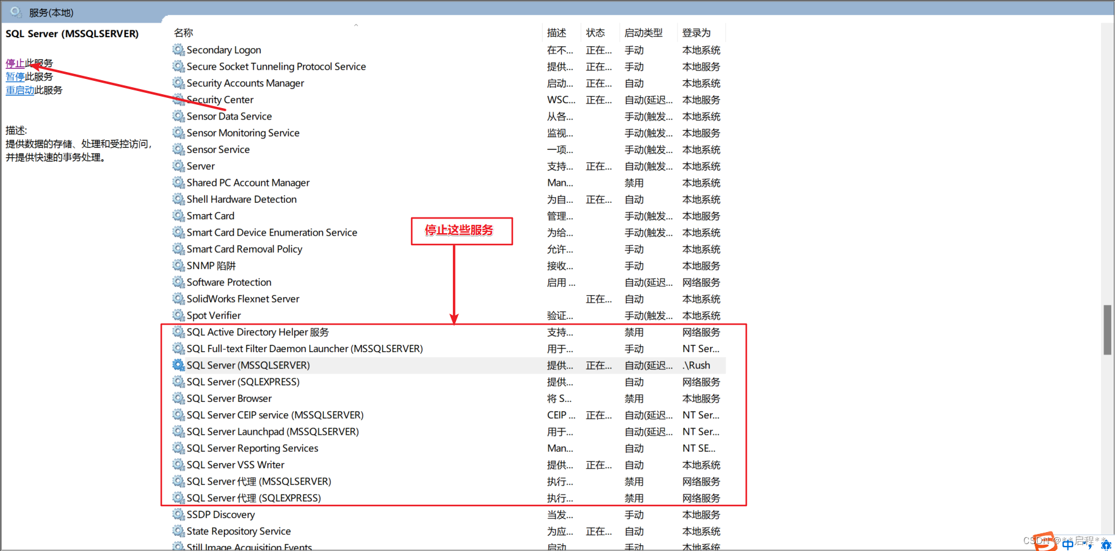
Task: Select the SQL Full-text Filter Daemon Launcher (MSSQLSERVER) row
Action: pyautogui.click(x=448, y=348)
